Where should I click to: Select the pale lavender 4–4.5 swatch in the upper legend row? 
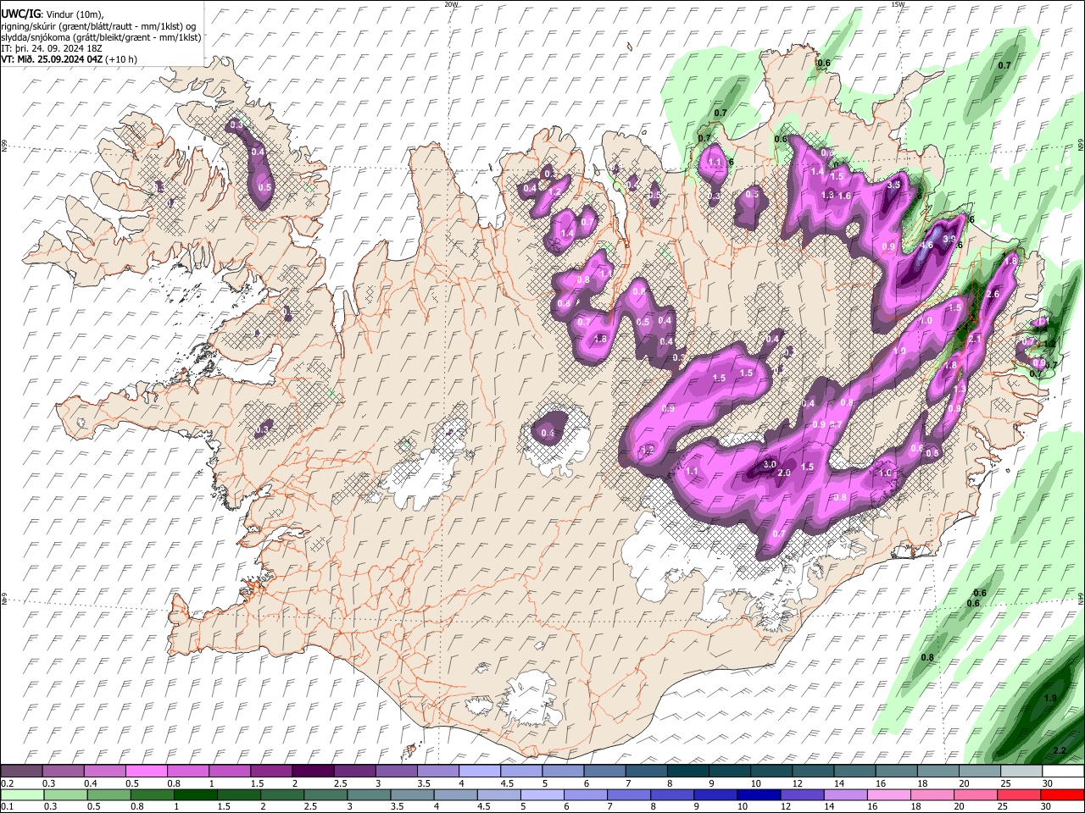[479, 772]
